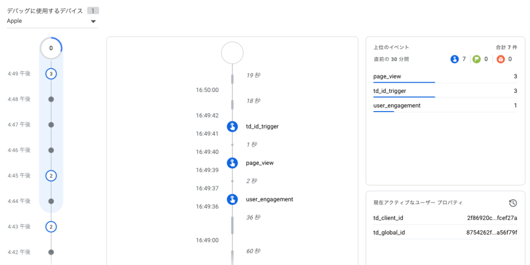The width and height of the screenshot is (530, 265).
Task: Click the orange errors icon
Action: [x=500, y=59]
